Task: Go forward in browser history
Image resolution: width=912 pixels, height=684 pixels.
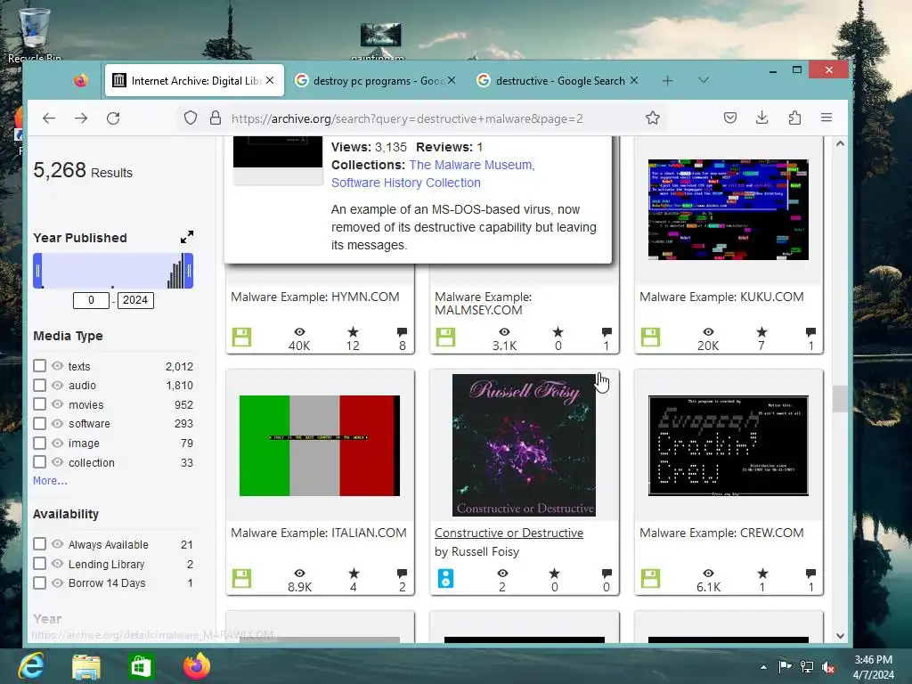Action: 81,118
